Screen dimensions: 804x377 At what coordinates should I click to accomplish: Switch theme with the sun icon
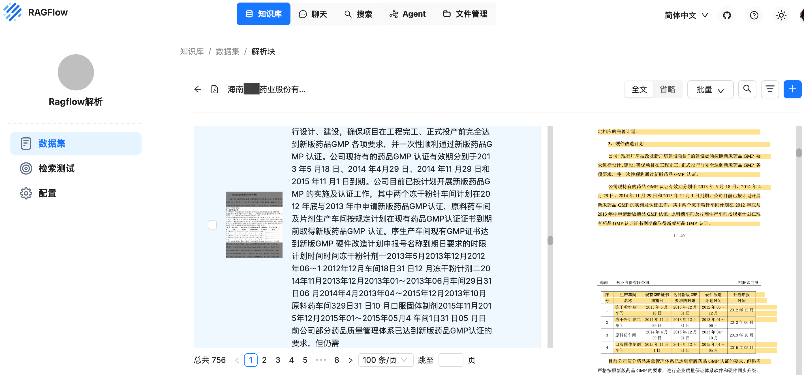pos(781,15)
